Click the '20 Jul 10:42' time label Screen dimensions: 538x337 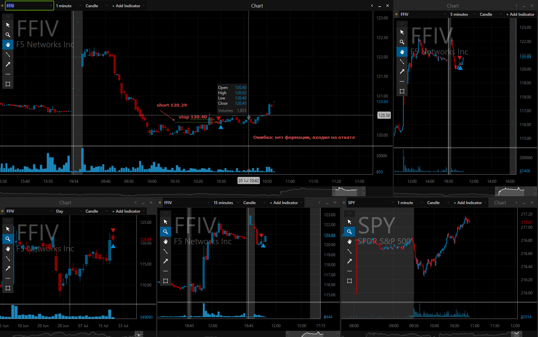(249, 181)
